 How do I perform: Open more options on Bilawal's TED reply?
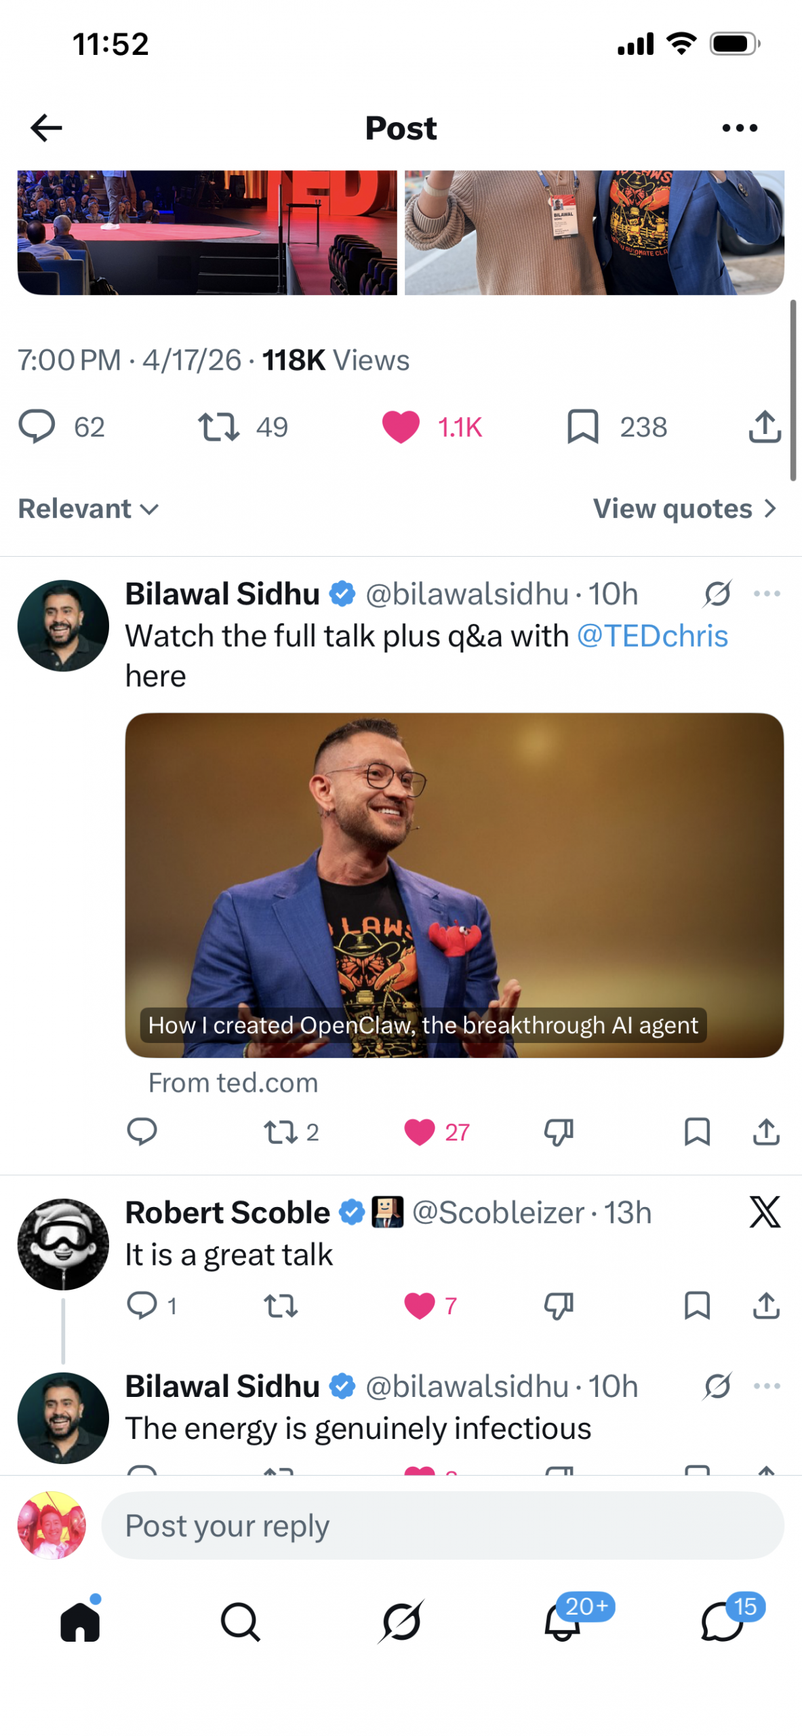pos(766,594)
